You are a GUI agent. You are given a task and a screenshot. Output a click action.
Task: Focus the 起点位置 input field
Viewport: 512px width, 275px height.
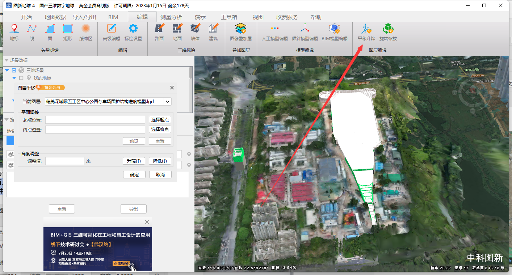pos(95,120)
